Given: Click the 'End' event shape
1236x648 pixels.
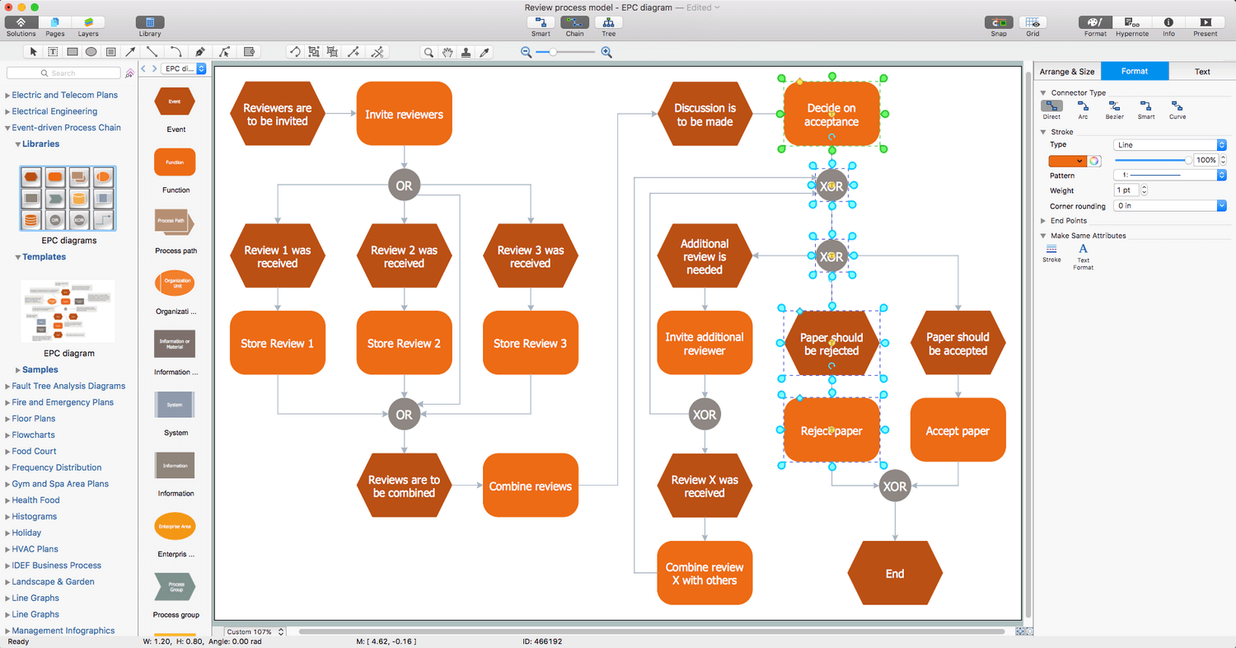Looking at the screenshot, I should pos(895,574).
